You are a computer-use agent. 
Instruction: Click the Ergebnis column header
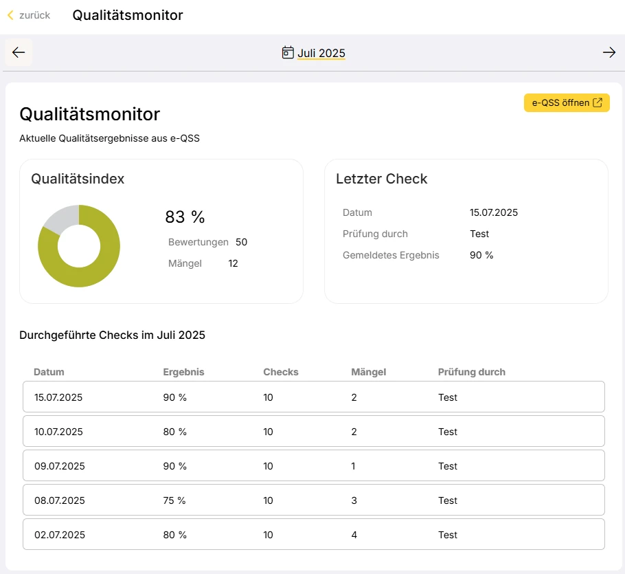coord(183,372)
